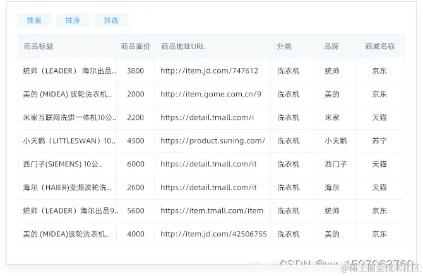The width and height of the screenshot is (423, 276).
Task: Click the 筛选 button
Action: (111, 20)
